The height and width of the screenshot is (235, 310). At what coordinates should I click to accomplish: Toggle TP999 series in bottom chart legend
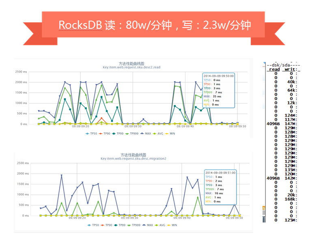(134, 225)
